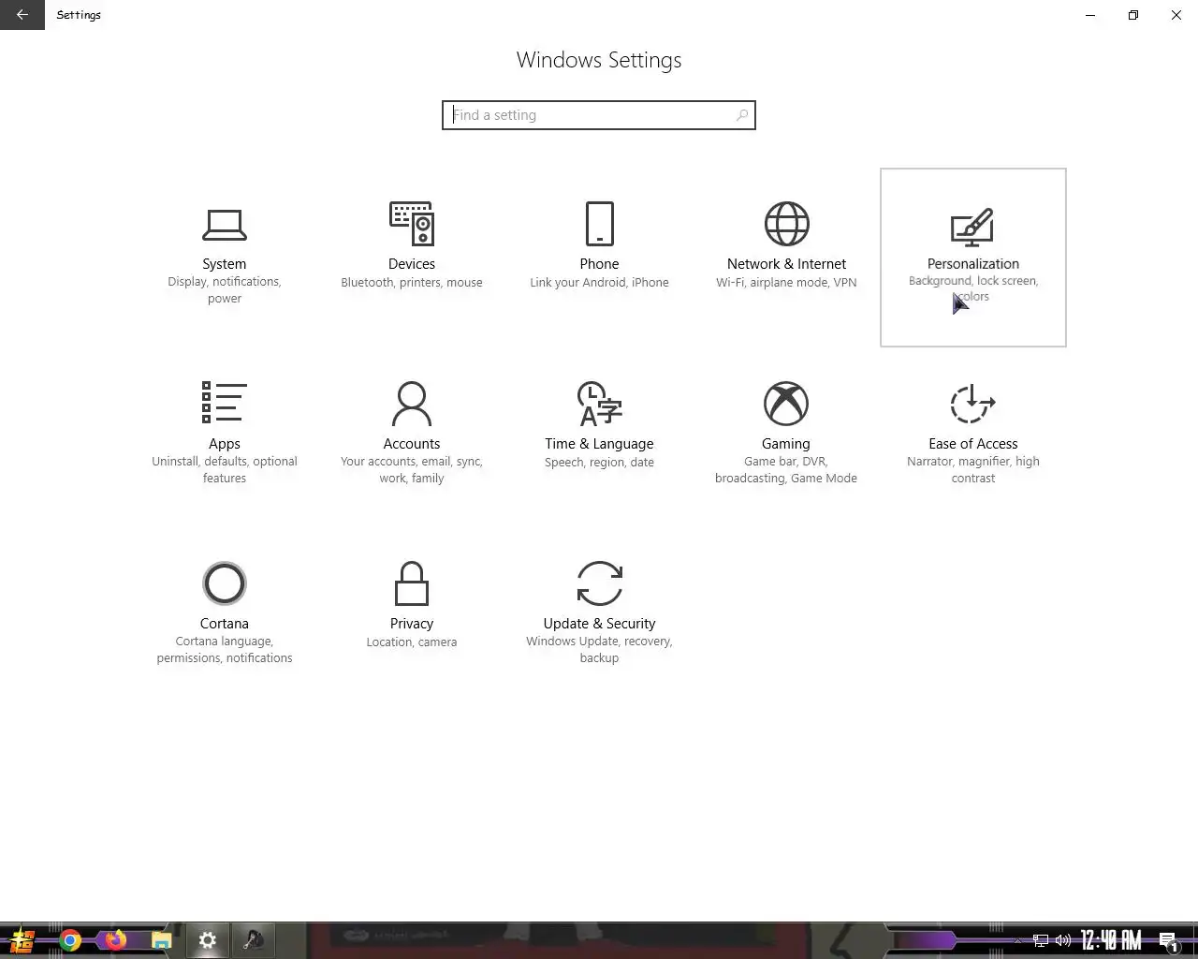Image resolution: width=1198 pixels, height=959 pixels.
Task: Open the volume speaker tray icon
Action: (x=1063, y=940)
